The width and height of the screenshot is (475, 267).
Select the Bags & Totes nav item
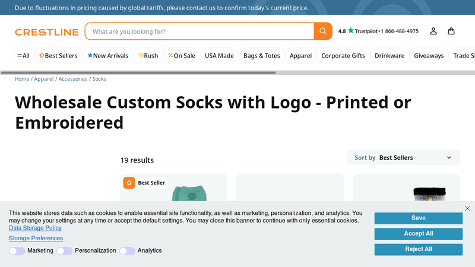pyautogui.click(x=262, y=56)
